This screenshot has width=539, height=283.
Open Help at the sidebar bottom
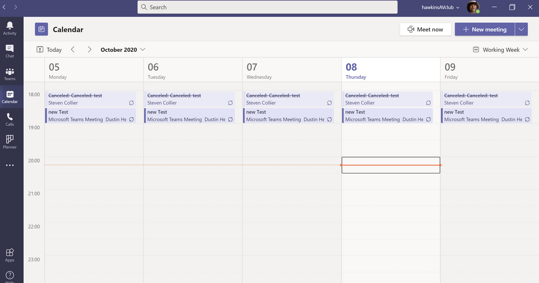point(10,276)
